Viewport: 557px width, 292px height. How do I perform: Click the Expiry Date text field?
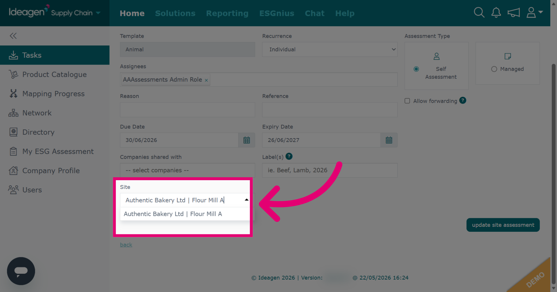tap(321, 140)
